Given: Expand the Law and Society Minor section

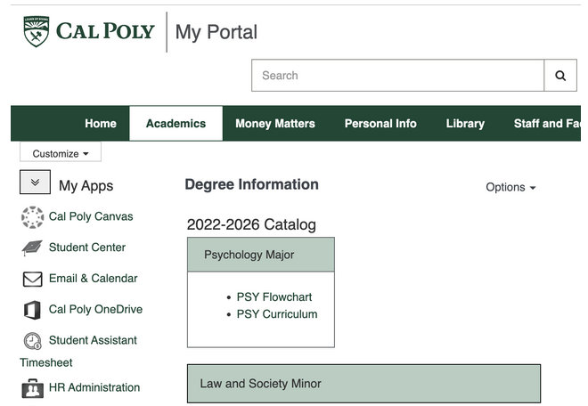Looking at the screenshot, I should pyautogui.click(x=363, y=384).
